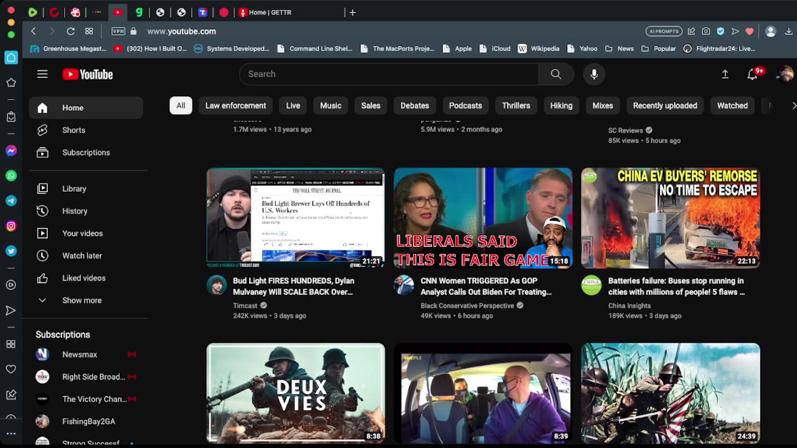Open the Bud Light Brewer video thumbnail

pyautogui.click(x=296, y=218)
